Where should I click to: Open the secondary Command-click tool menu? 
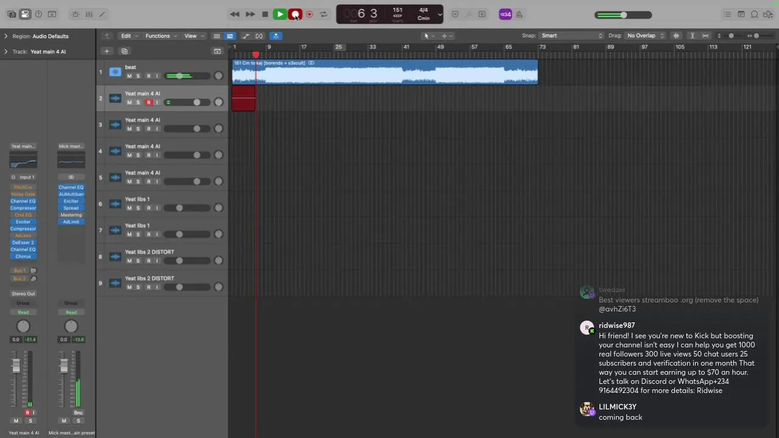tap(446, 36)
